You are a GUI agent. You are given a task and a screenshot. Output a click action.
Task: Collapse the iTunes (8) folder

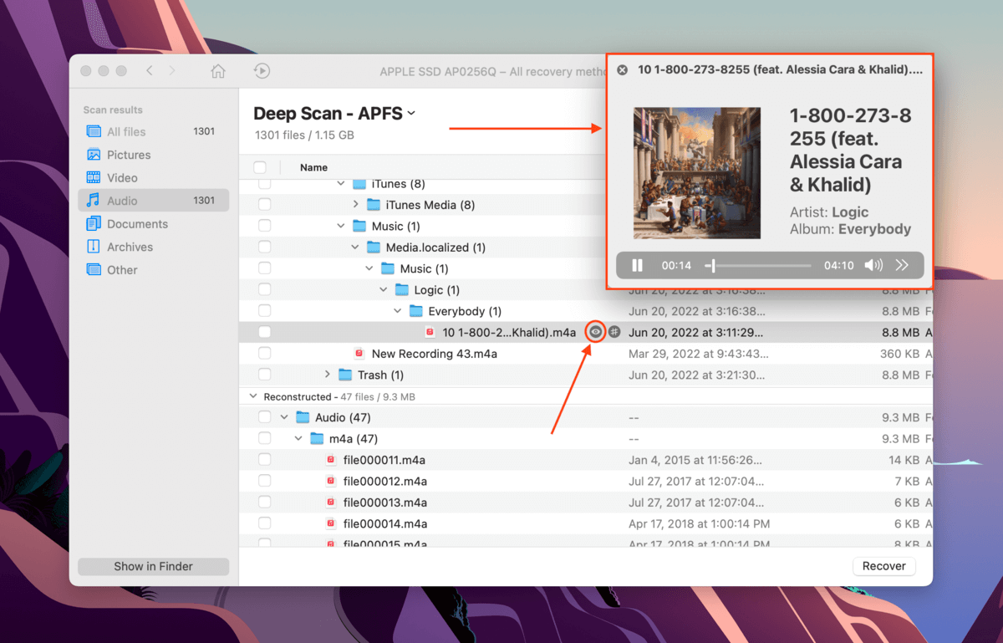click(340, 184)
